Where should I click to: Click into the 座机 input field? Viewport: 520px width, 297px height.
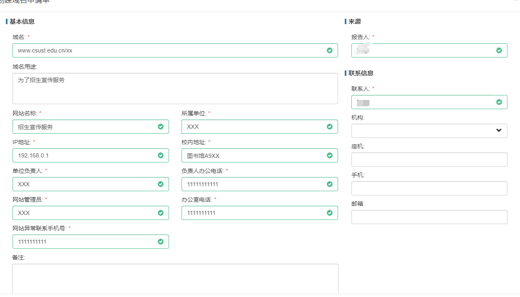tap(429, 160)
